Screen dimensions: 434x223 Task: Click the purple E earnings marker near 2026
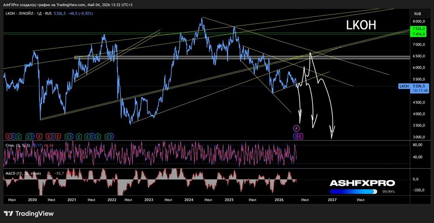[x=300, y=136]
